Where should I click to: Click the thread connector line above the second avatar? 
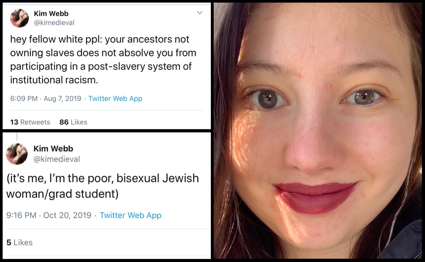point(17,136)
